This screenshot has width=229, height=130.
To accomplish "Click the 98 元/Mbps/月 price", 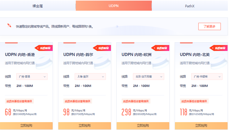I will (x=74, y=112).
